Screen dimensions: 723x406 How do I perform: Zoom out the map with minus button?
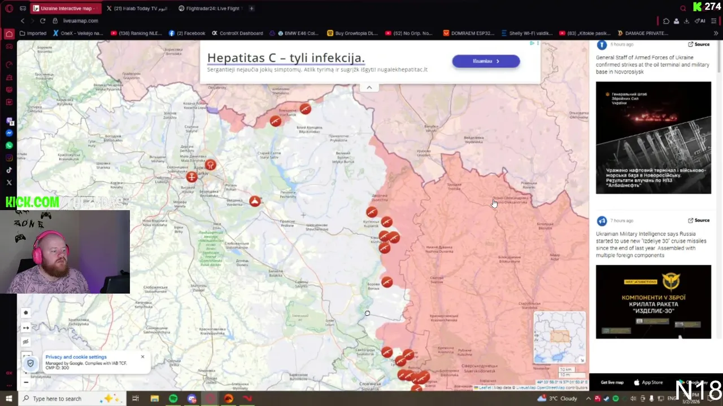click(x=25, y=382)
